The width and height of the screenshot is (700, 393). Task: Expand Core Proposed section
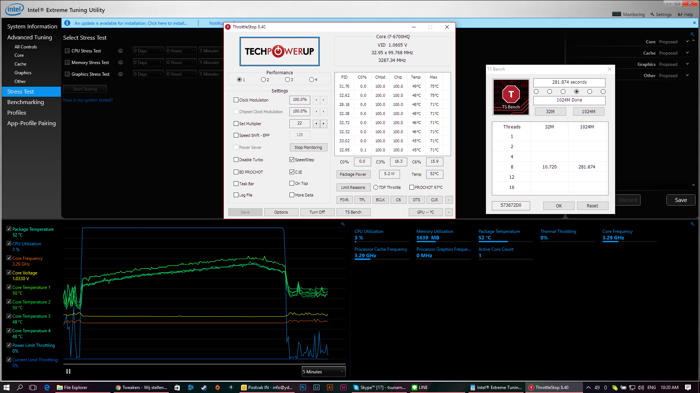pyautogui.click(x=687, y=41)
